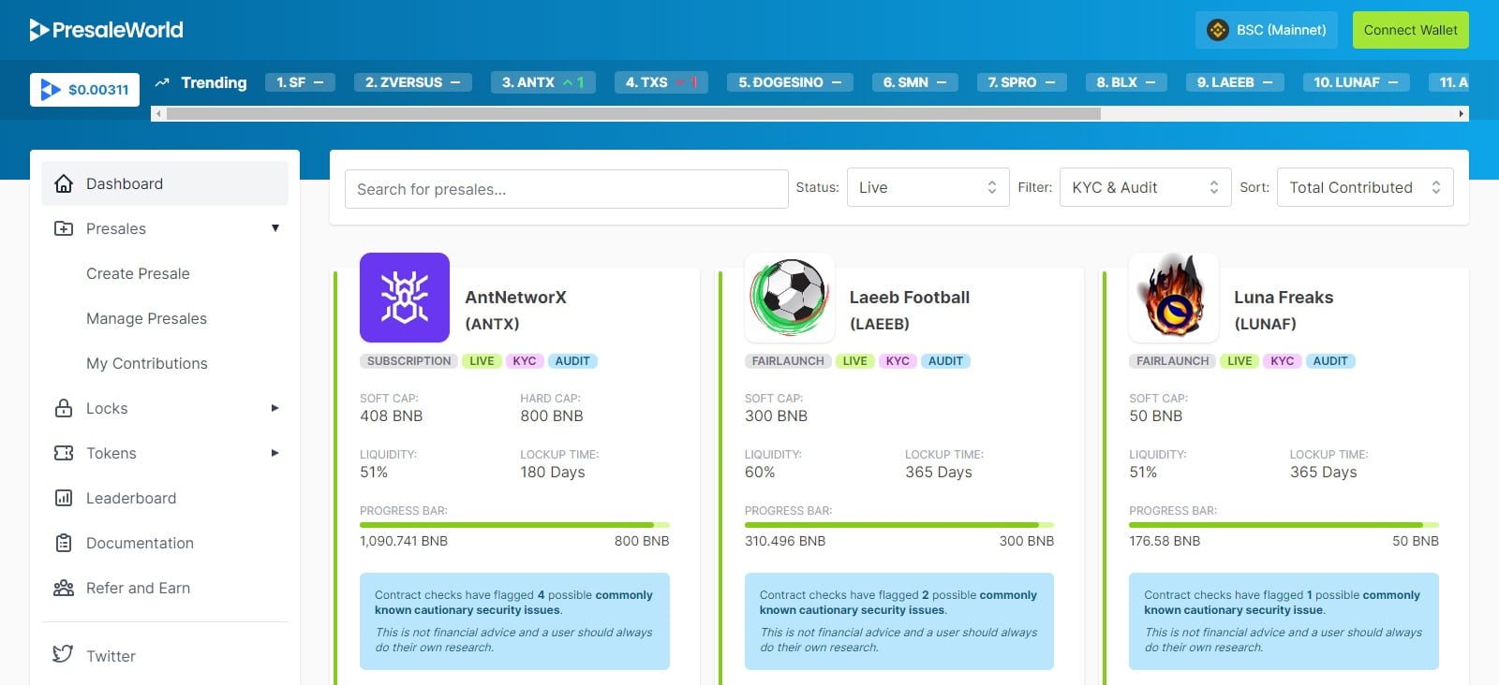This screenshot has width=1499, height=685.
Task: Click the Search for presales input field
Action: point(566,189)
